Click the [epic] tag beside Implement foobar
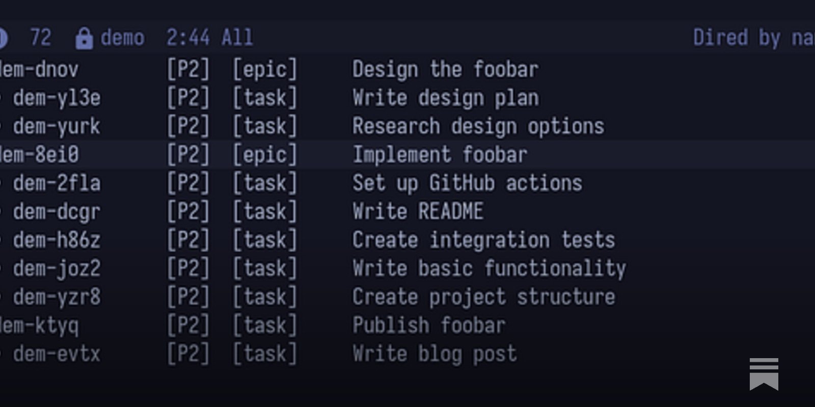This screenshot has width=815, height=407. click(264, 155)
